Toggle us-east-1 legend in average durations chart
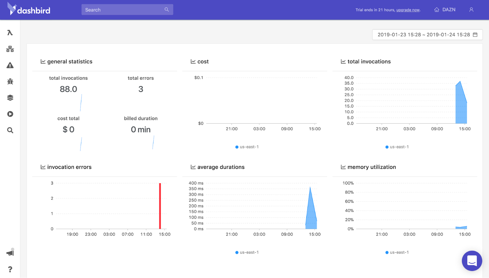 click(247, 252)
